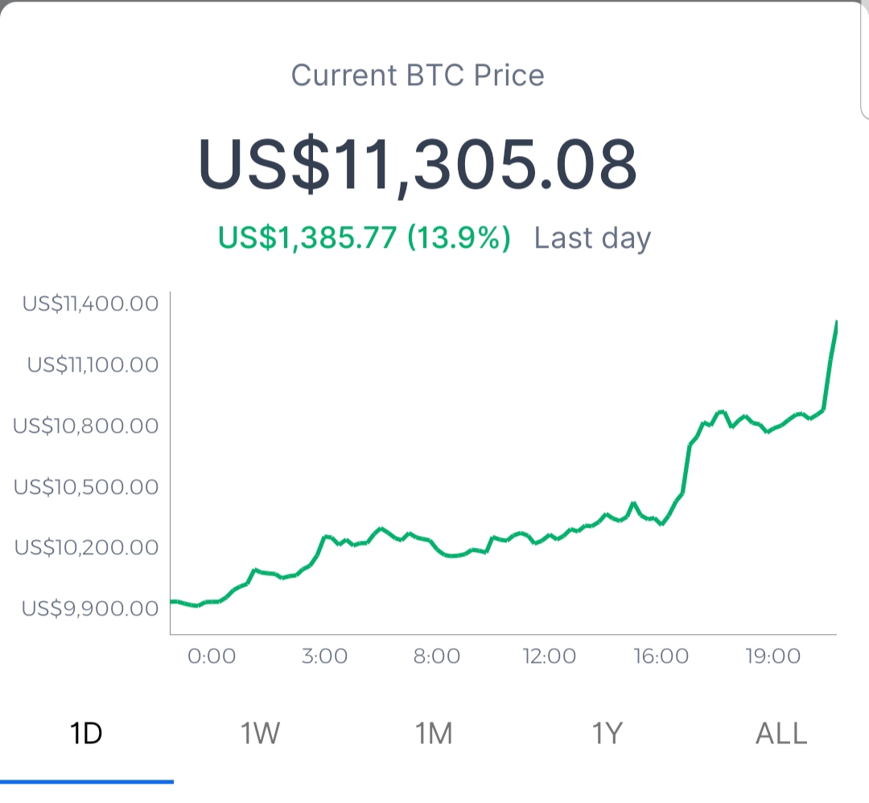Click the "Current BTC Price" heading
Viewport: 869px width, 803px height.
point(418,76)
